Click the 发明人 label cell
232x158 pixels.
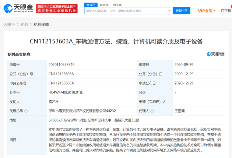27,102
